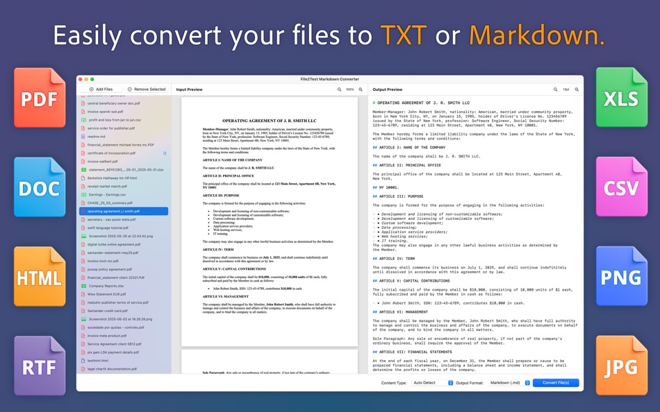The image size is (660, 412).
Task: Select sociedade por quotas - contrato.pdf
Action: (x=116, y=327)
